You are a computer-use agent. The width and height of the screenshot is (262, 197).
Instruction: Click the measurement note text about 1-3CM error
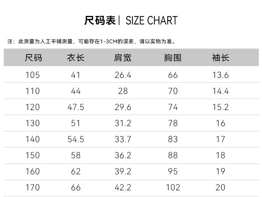click(x=92, y=42)
